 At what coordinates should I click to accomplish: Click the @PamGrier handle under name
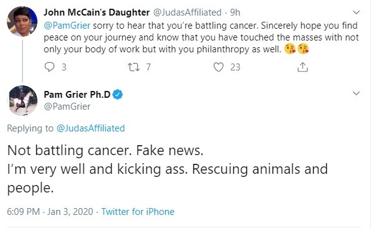67,107
